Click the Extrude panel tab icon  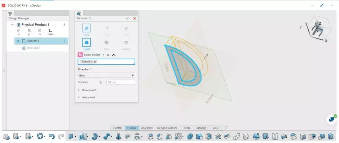tap(79, 13)
